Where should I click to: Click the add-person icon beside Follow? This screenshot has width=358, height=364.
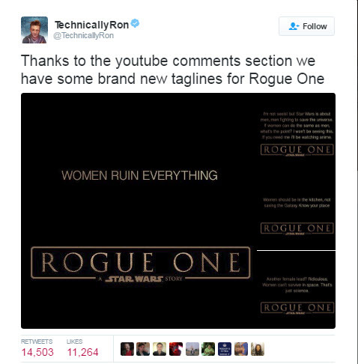294,26
